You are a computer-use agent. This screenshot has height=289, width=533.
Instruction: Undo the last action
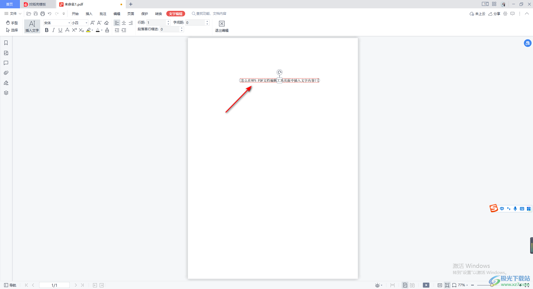(49, 14)
